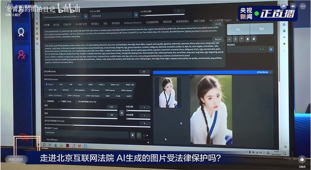This screenshot has width=311, height=170.
Task: Click the green recycle seed icon
Action: point(139,135)
